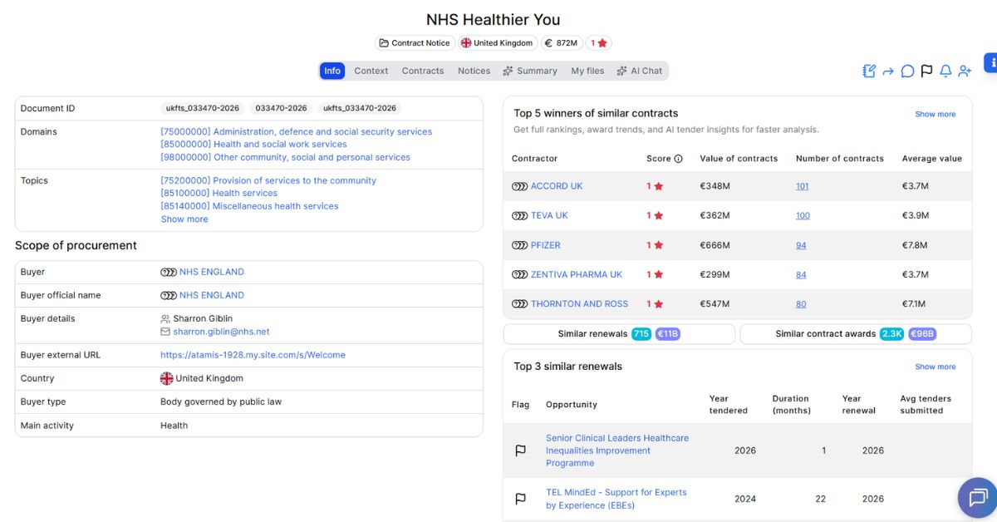This screenshot has width=997, height=522.
Task: Open the Notices tab
Action: (x=474, y=71)
